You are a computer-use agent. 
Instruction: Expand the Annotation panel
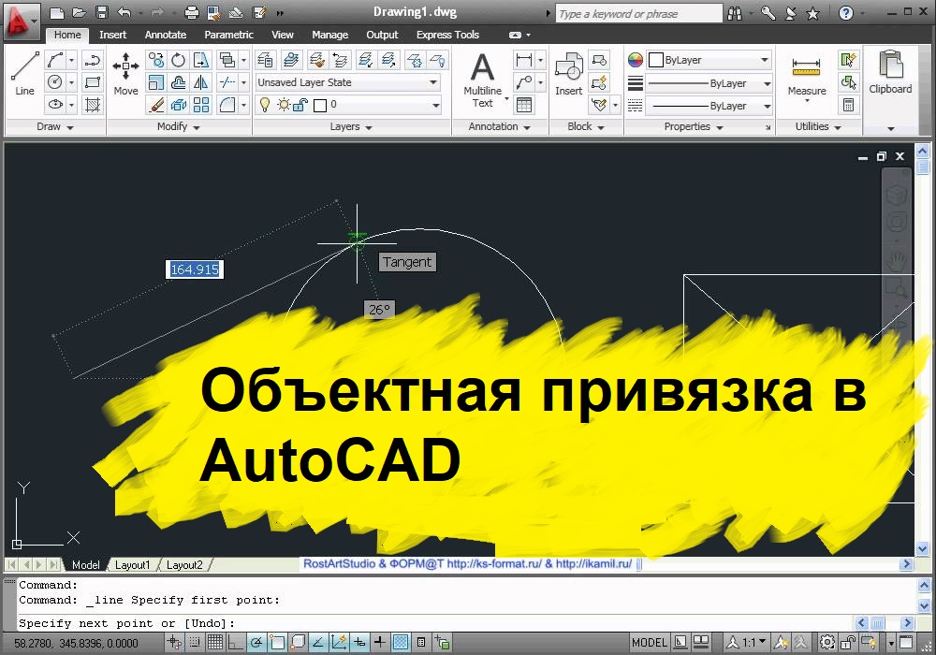pos(500,126)
